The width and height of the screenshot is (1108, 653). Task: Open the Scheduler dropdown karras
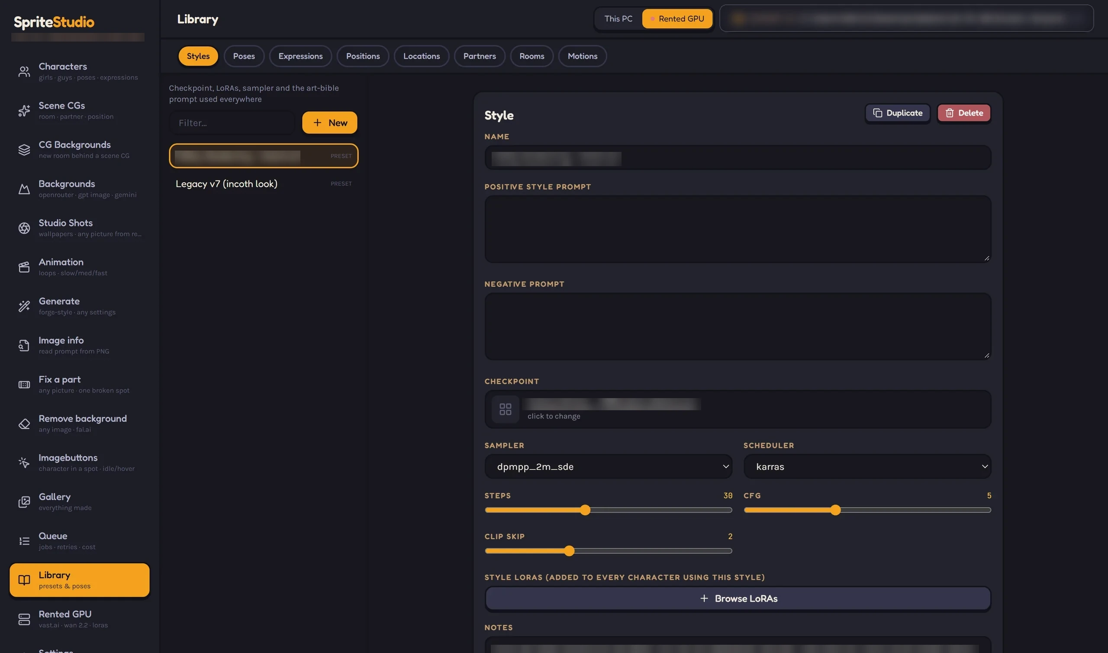tap(867, 467)
